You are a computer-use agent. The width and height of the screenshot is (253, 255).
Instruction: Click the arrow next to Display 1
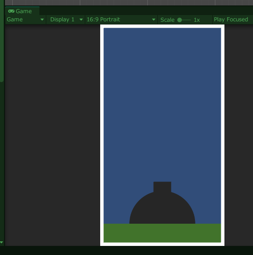point(81,20)
